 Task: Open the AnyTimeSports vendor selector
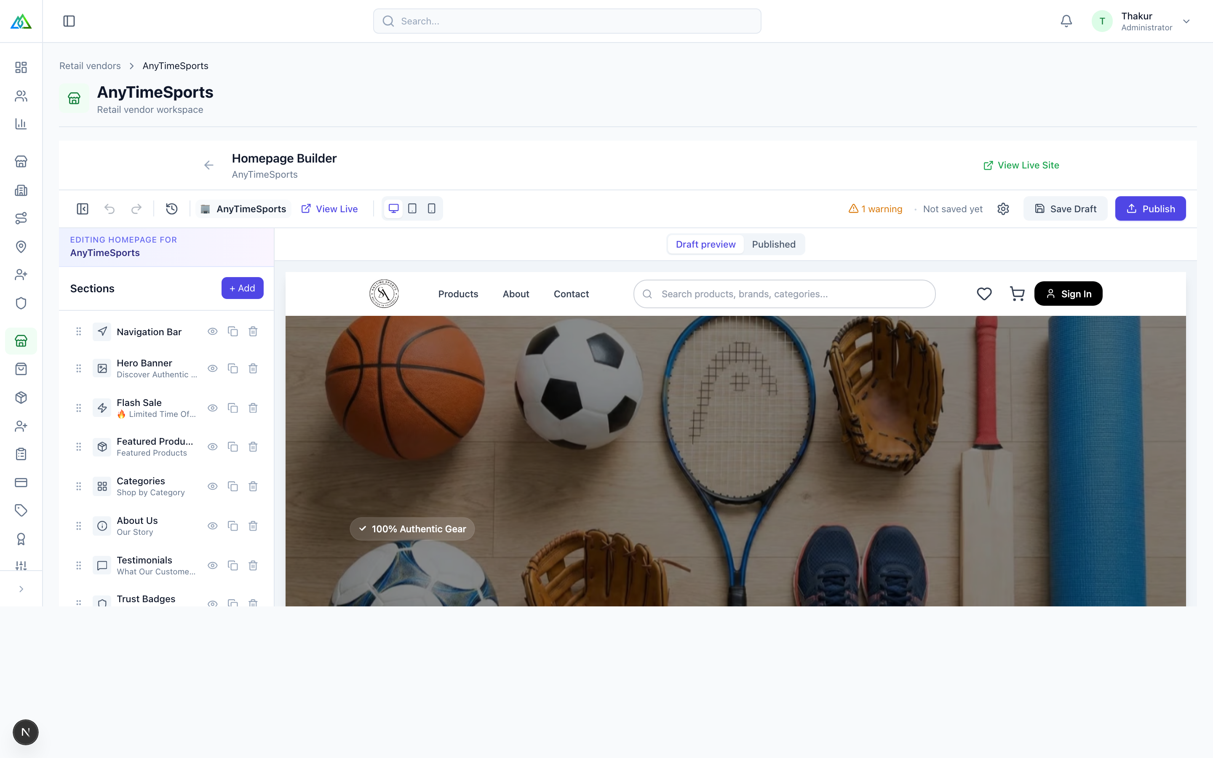[243, 208]
